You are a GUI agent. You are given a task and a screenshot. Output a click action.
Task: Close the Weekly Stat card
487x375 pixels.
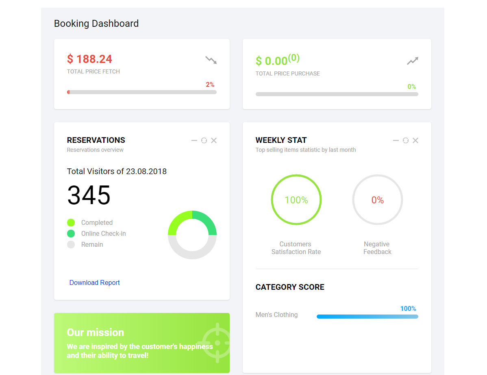[415, 140]
